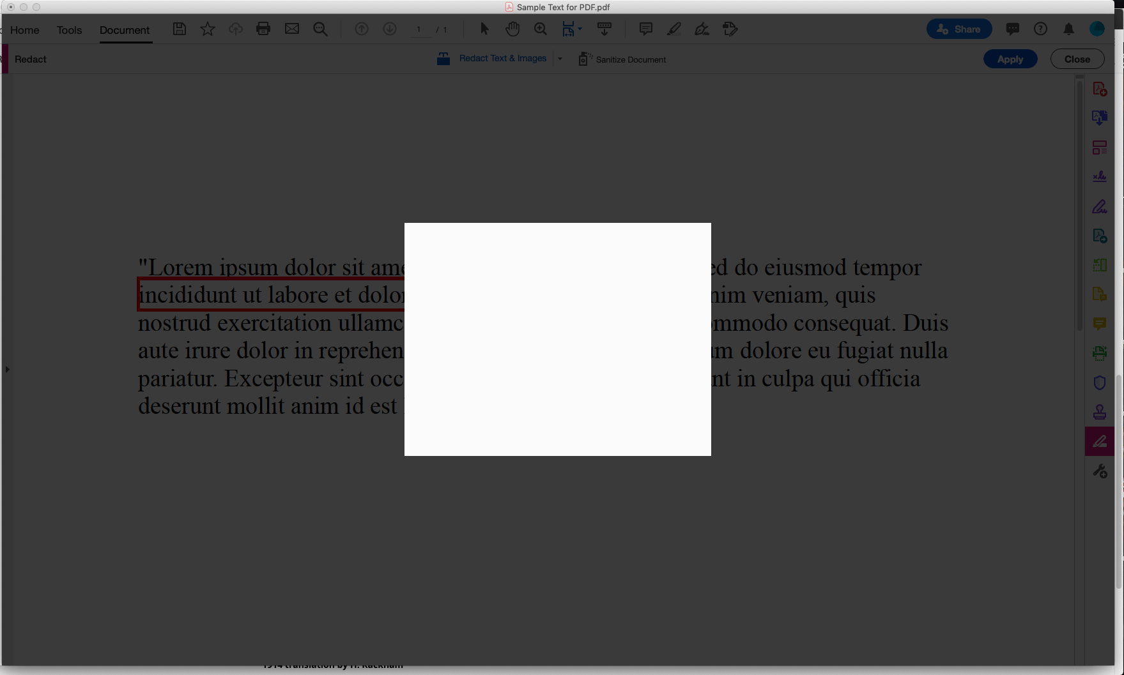Open the Export PDF tool
Screen dimensions: 1124x675
click(1100, 118)
